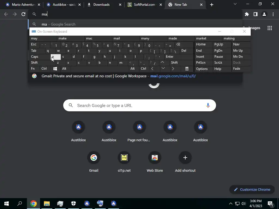
Task: Open the Google apps grid icon
Action: pos(270,28)
